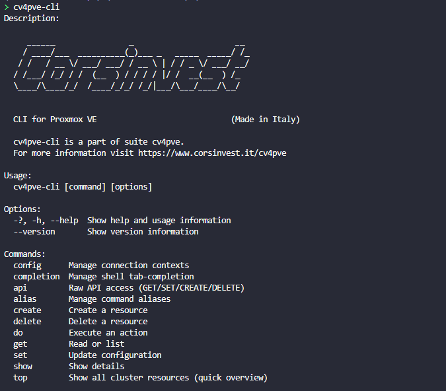Click the 'create' command name
Viewport: 446px width, 391px height.
(x=27, y=310)
